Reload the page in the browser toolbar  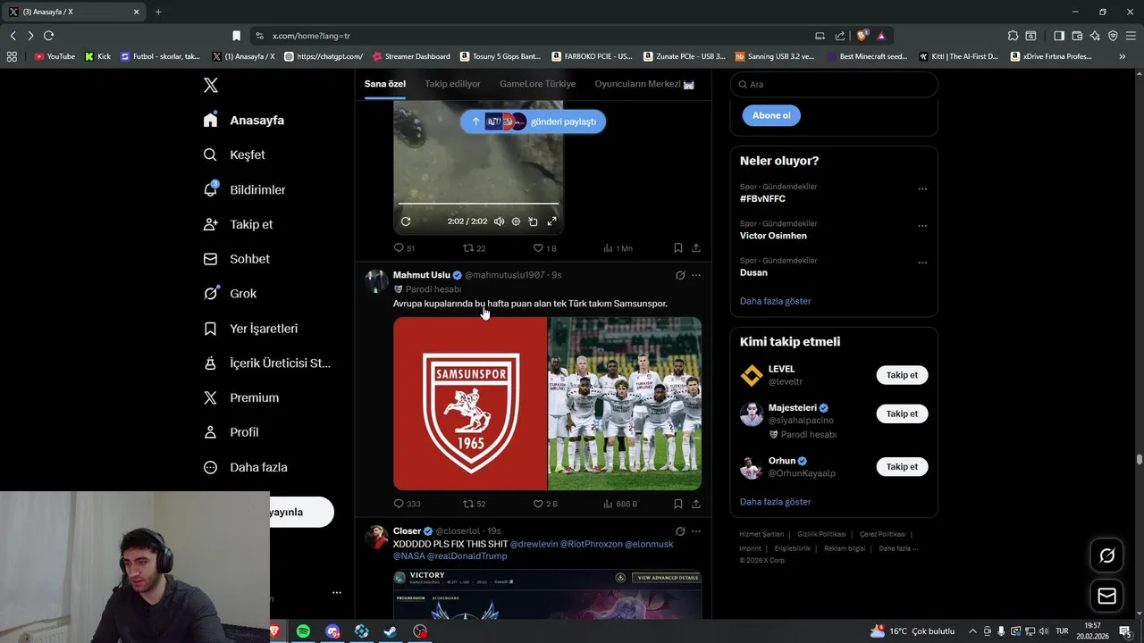pyautogui.click(x=48, y=36)
